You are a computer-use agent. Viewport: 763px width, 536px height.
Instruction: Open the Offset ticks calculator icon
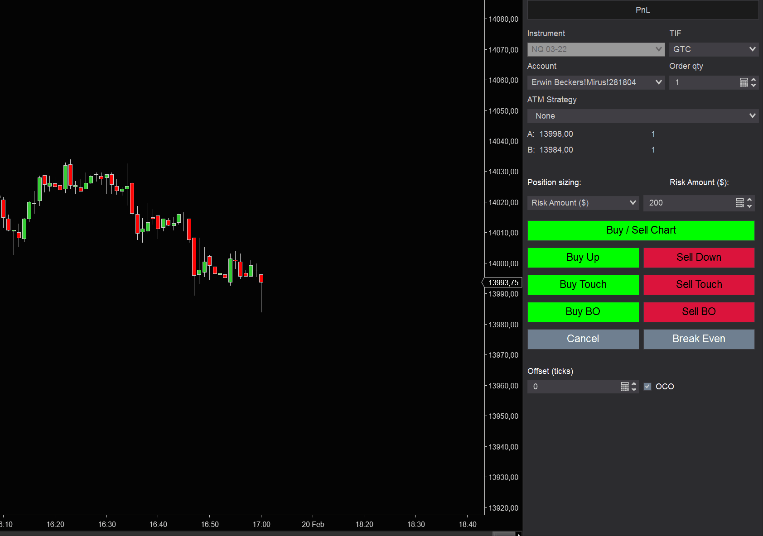(625, 387)
